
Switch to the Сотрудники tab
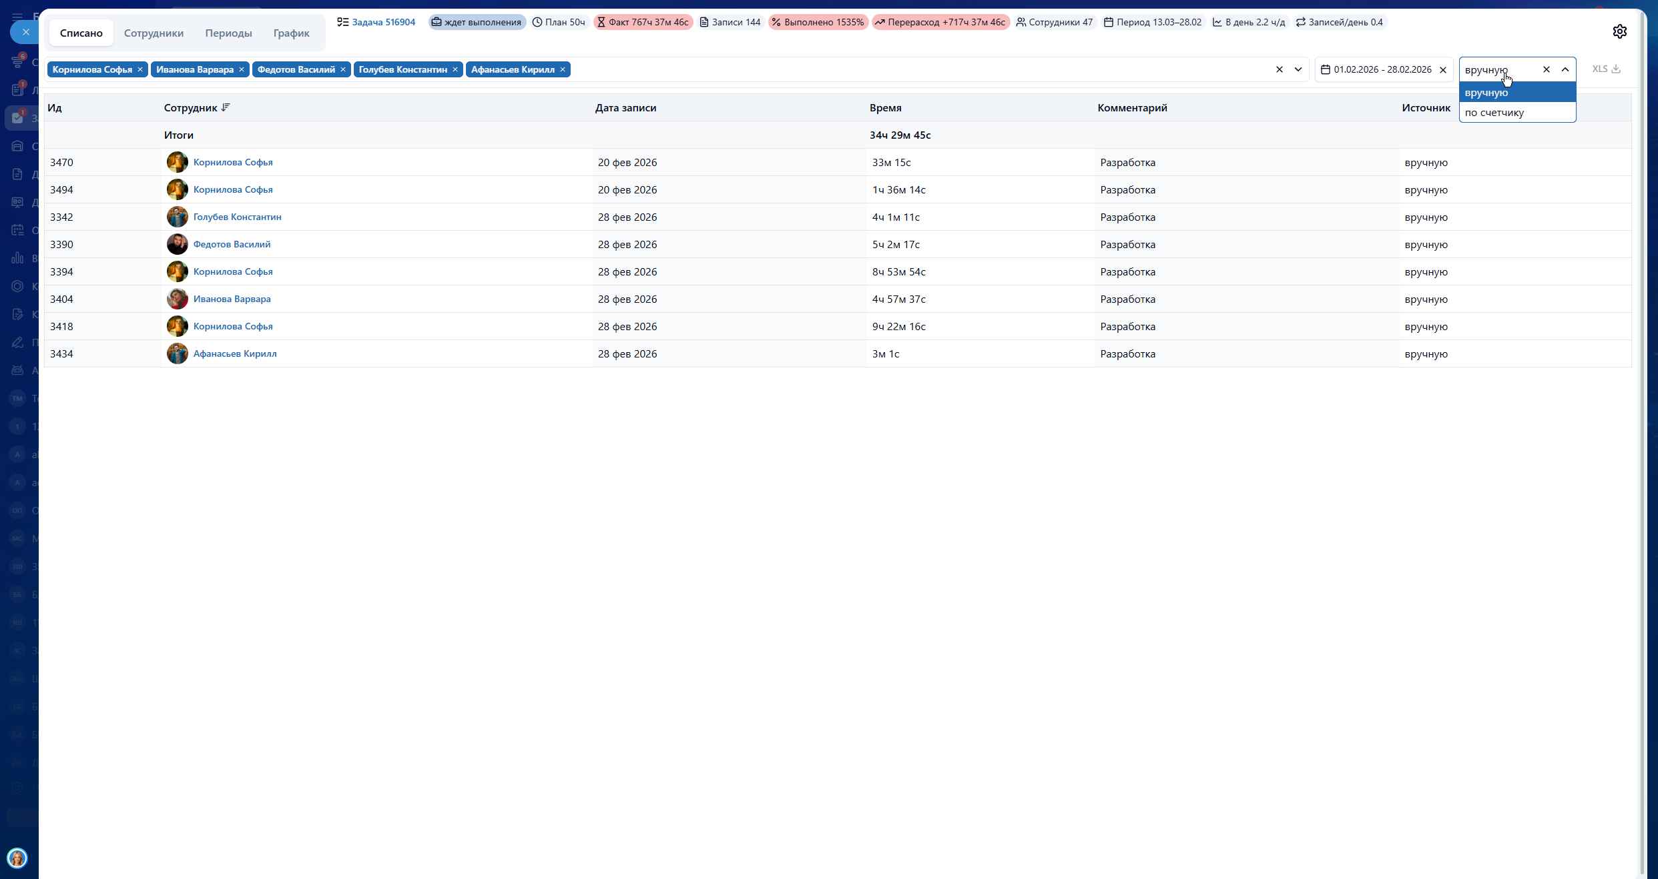click(x=154, y=33)
